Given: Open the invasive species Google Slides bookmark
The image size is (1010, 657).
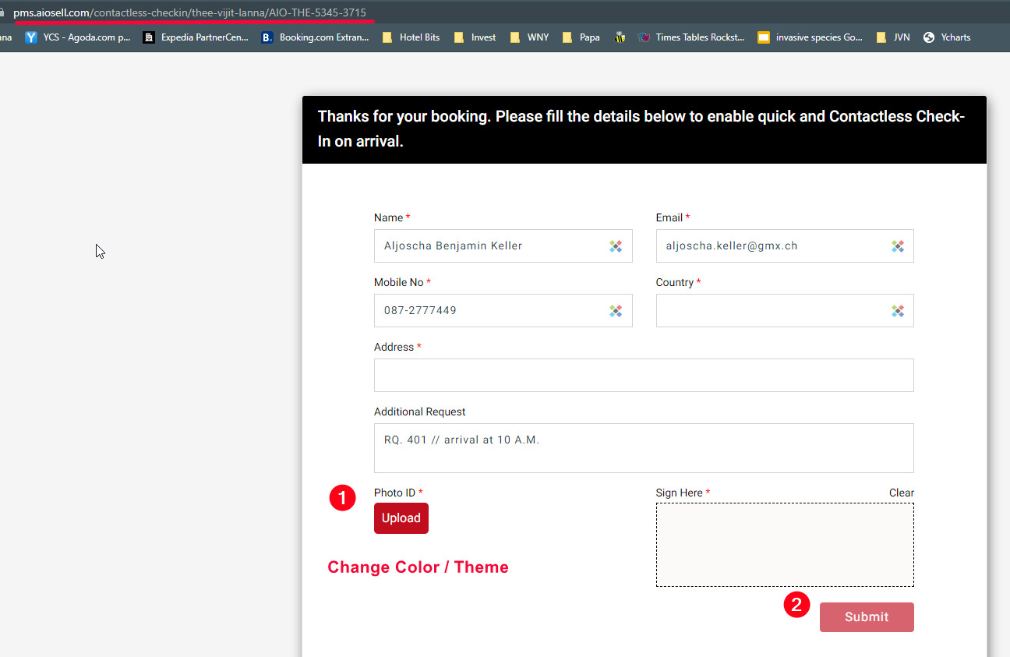Looking at the screenshot, I should pos(810,37).
